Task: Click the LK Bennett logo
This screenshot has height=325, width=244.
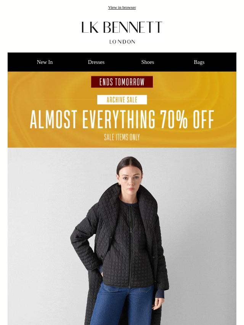Action: 122,27
